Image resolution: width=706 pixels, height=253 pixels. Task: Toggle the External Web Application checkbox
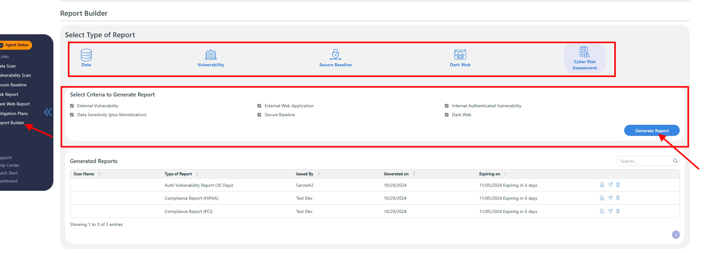pos(259,106)
